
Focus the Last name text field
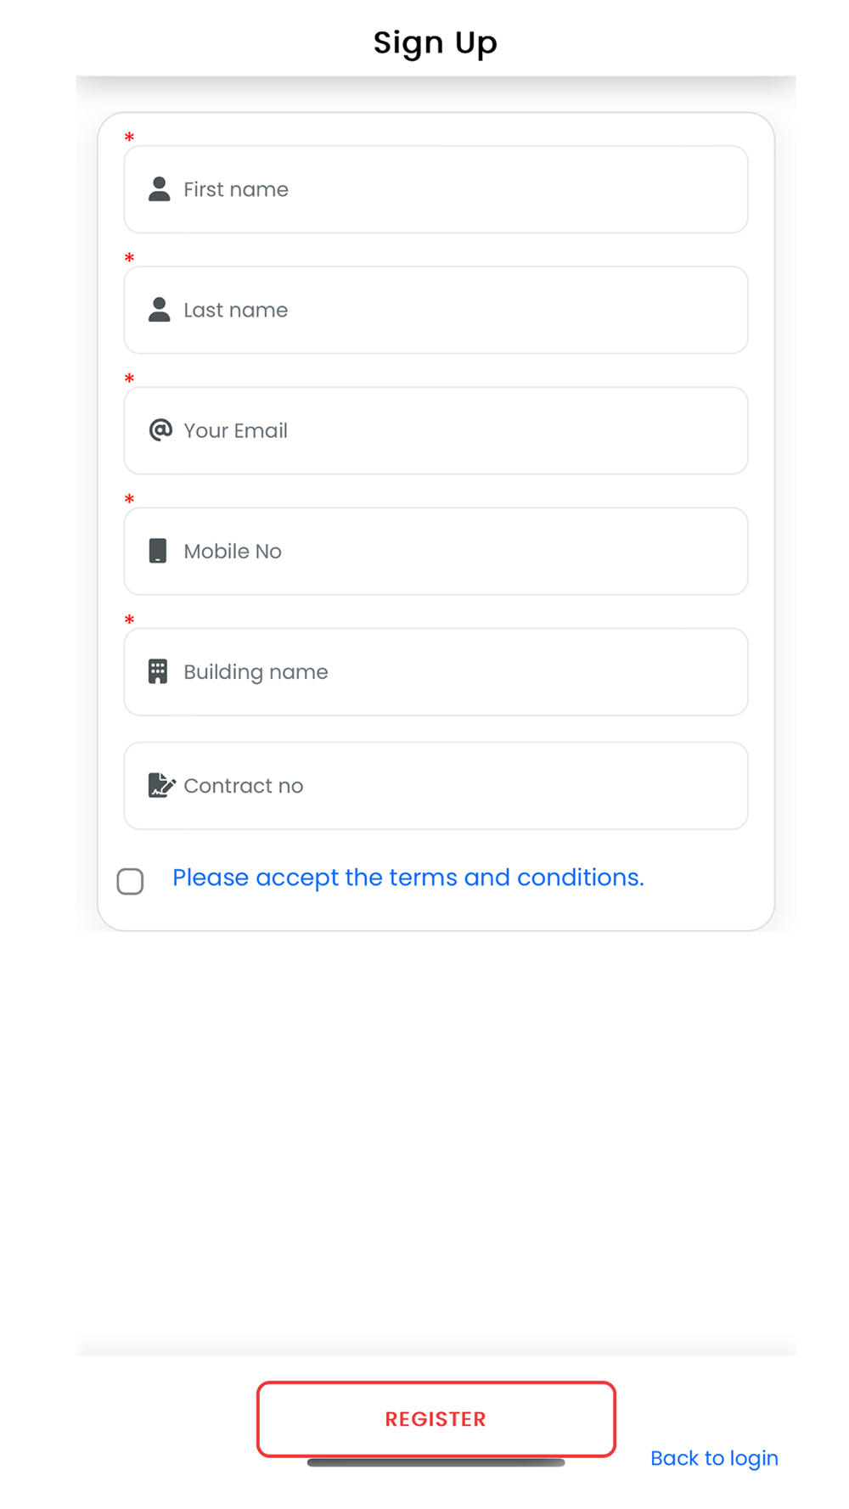pyautogui.click(x=458, y=310)
